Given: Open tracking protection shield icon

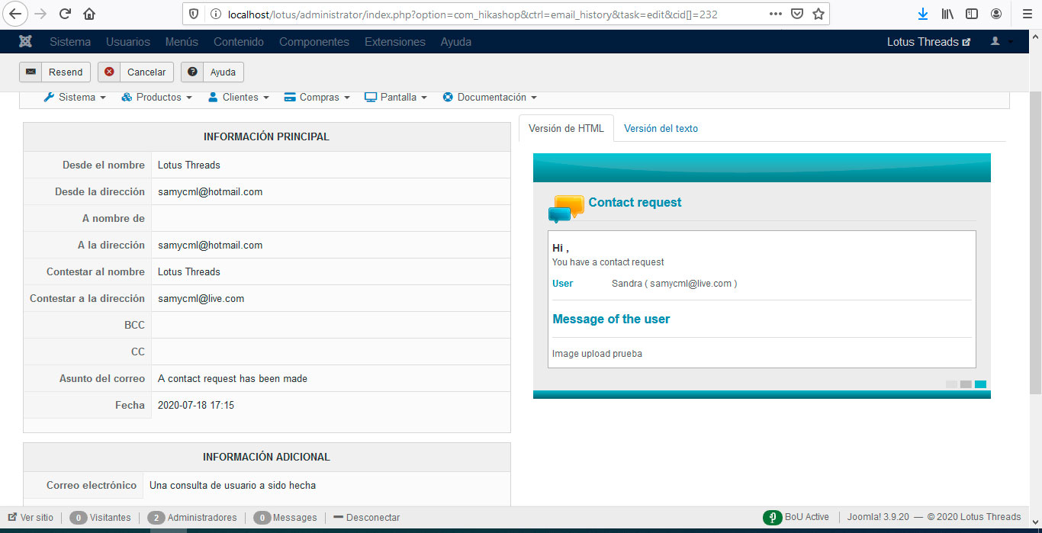Looking at the screenshot, I should (x=194, y=14).
